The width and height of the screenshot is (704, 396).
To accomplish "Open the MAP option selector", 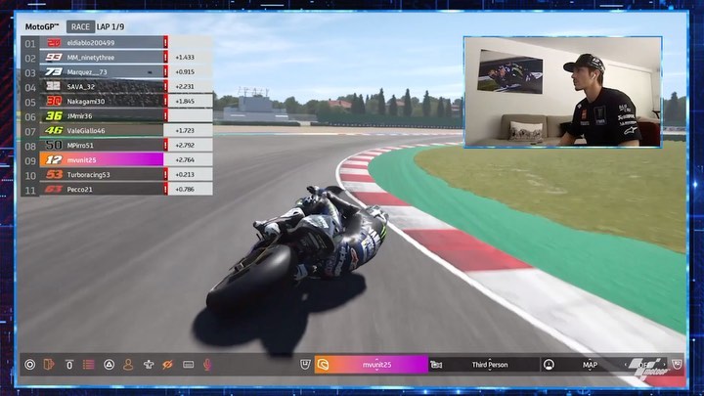I will click(590, 365).
